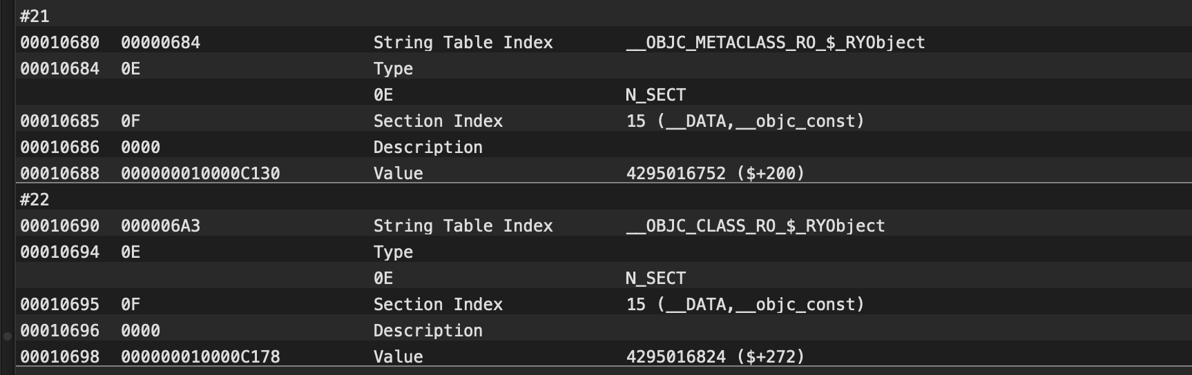Viewport: 1192px width, 375px height.
Task: Click offset 00010690 cell
Action: (59, 226)
